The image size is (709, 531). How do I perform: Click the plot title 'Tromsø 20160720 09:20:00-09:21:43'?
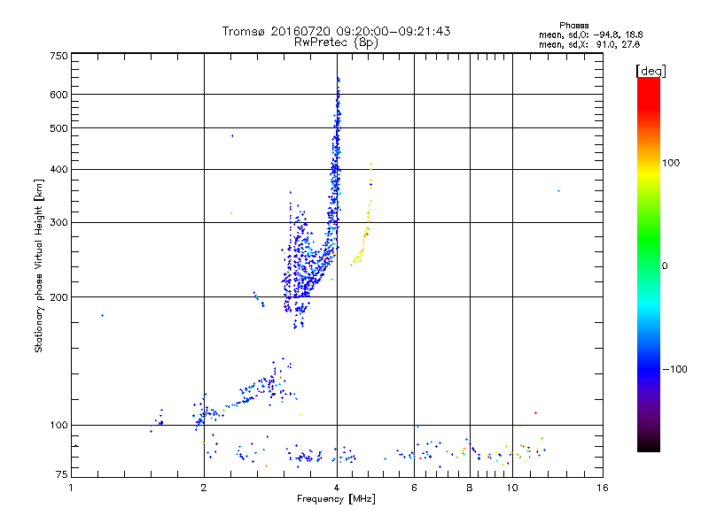point(336,31)
